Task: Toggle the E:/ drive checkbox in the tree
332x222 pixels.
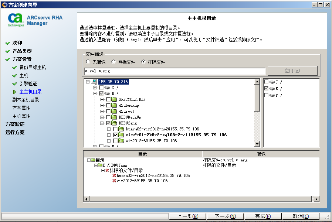Action: point(101,93)
